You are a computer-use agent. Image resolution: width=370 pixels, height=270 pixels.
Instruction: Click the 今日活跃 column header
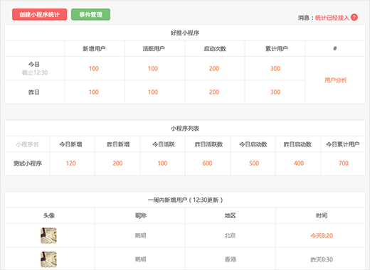[x=164, y=144]
